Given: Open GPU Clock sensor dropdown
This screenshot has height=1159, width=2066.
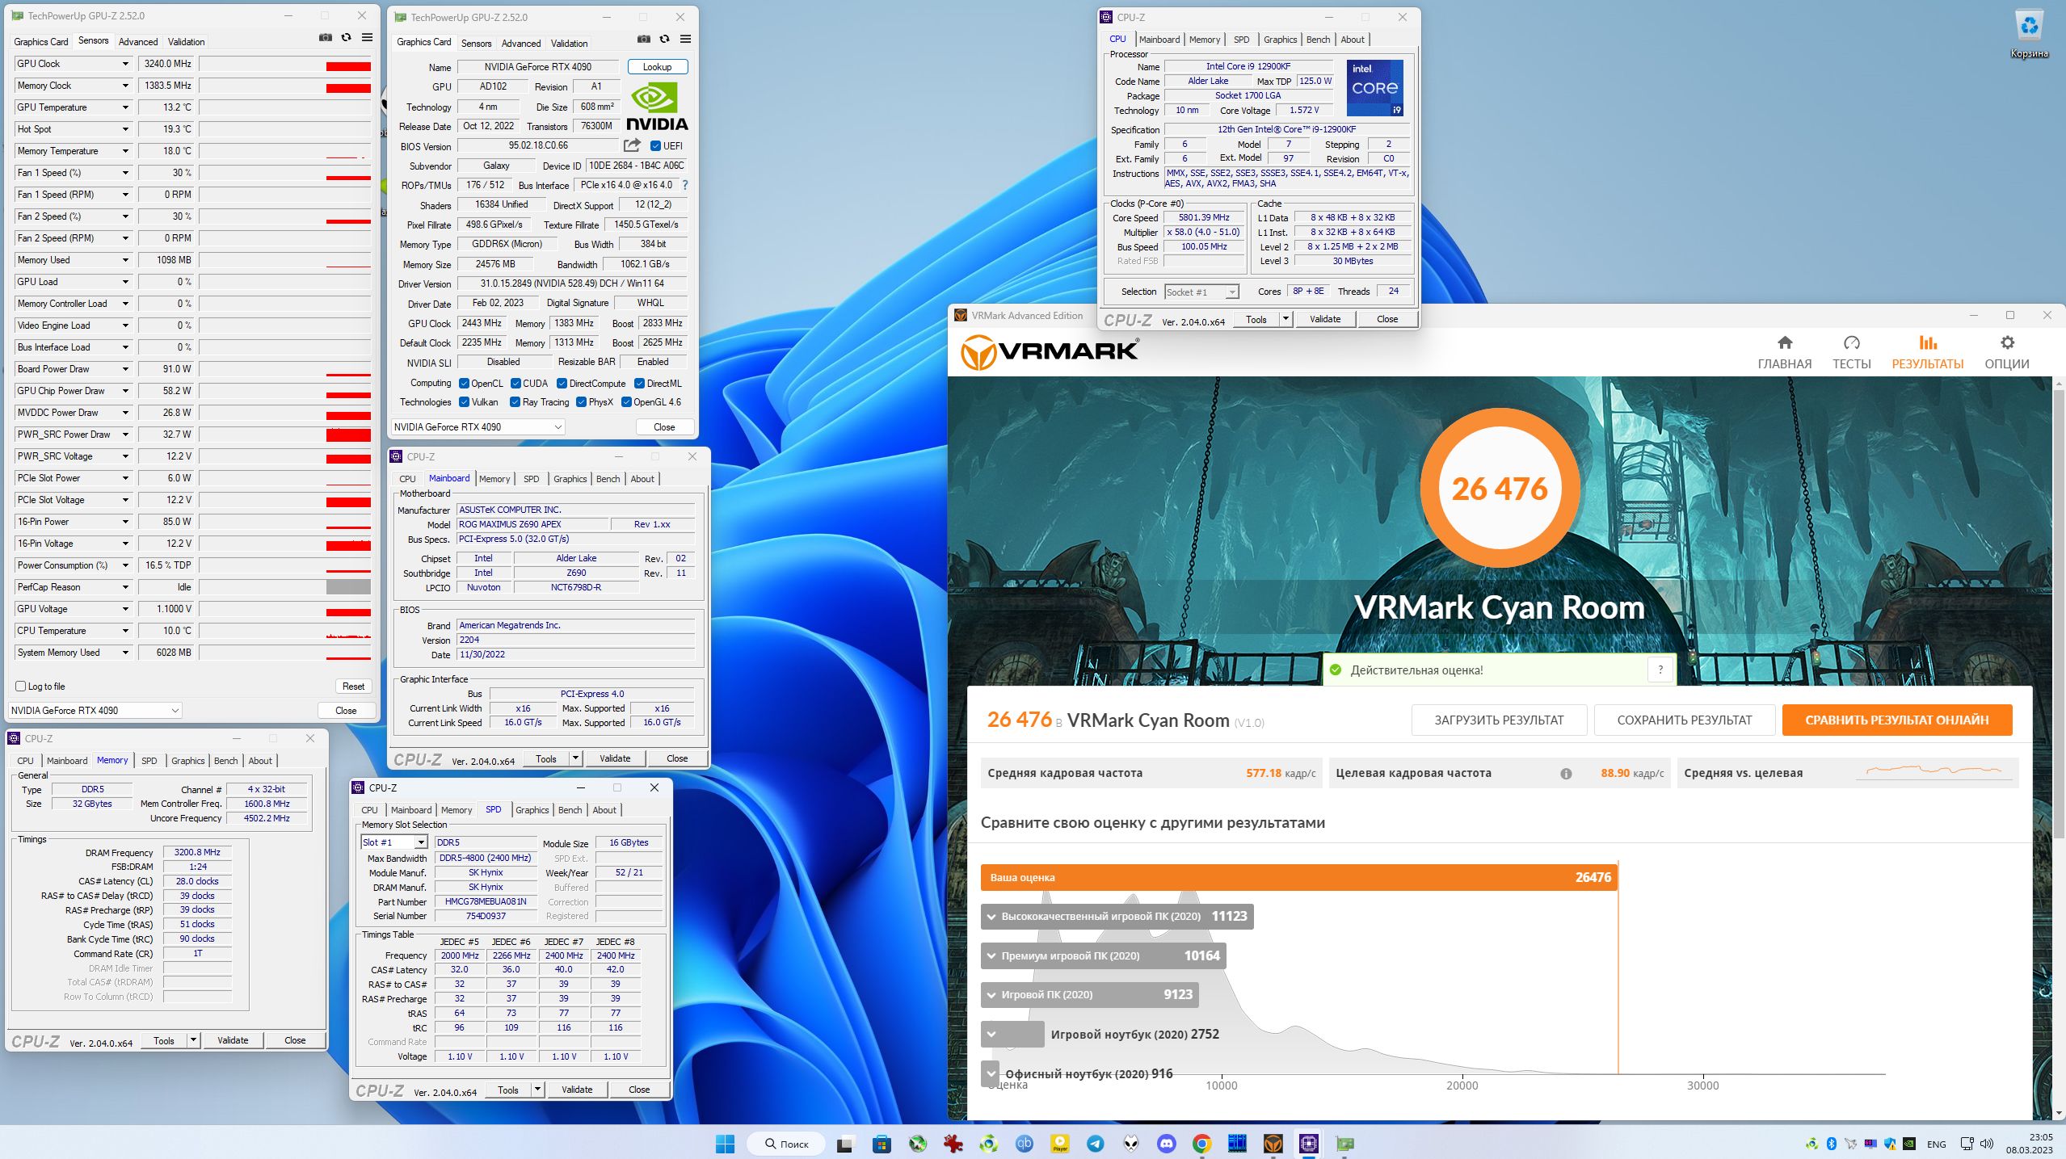Looking at the screenshot, I should 125,64.
